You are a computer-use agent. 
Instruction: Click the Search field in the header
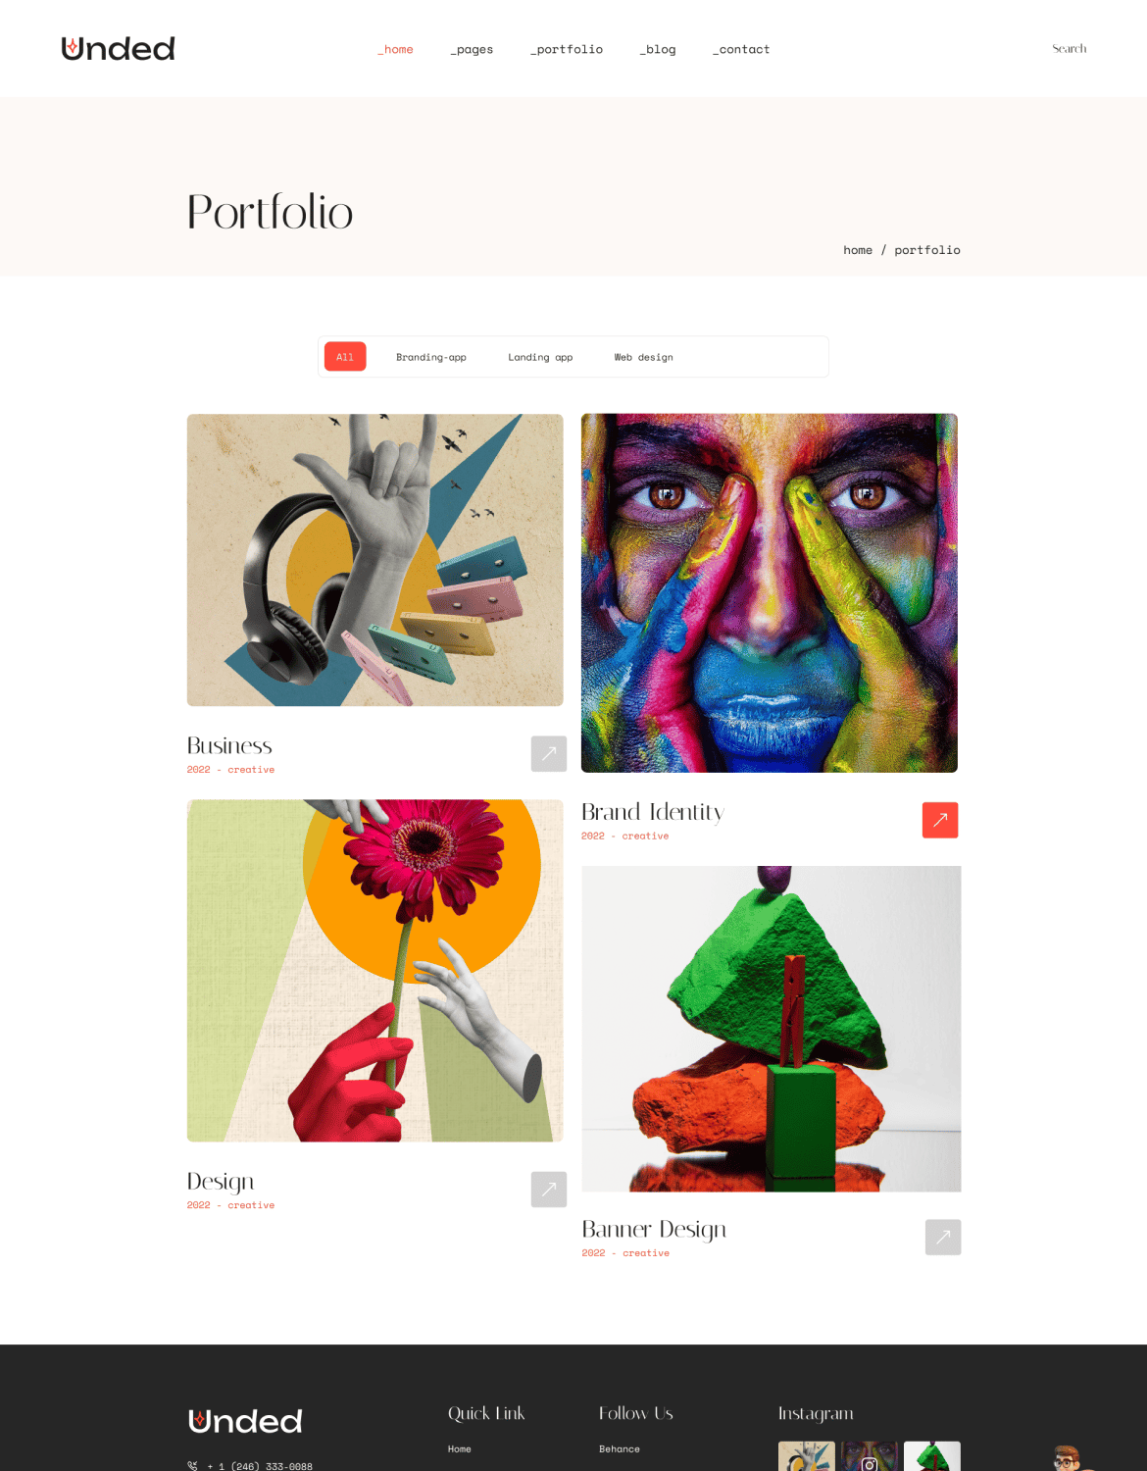coord(1069,49)
